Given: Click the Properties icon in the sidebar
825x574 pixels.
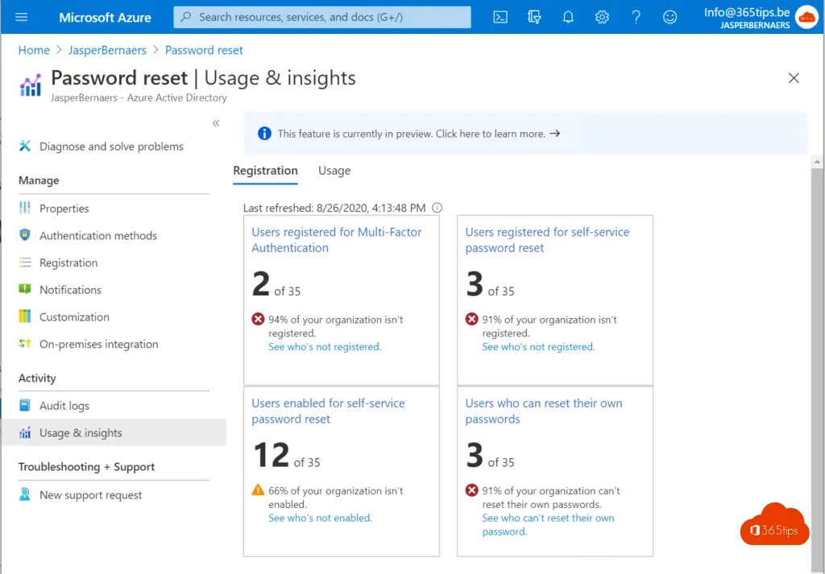Looking at the screenshot, I should tap(25, 209).
